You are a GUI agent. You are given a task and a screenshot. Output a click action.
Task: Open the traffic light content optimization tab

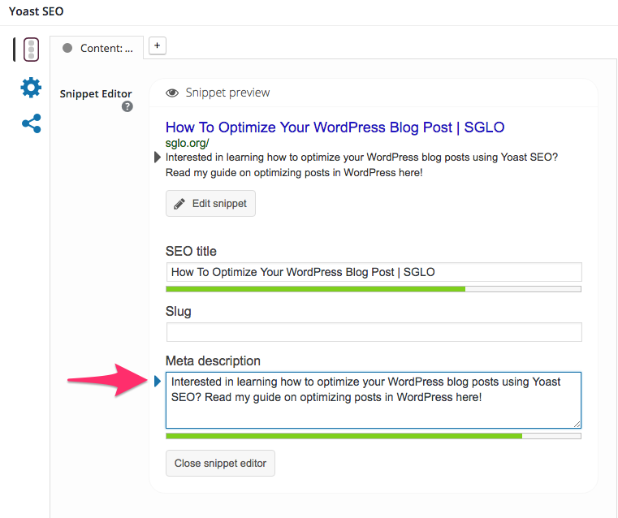31,50
